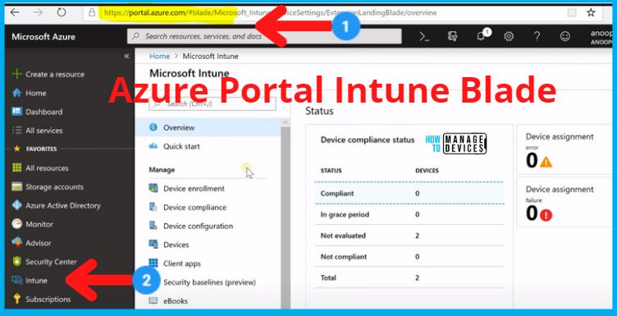Open All services in the sidebar
Screen dimensions: 617x316
pos(37,131)
